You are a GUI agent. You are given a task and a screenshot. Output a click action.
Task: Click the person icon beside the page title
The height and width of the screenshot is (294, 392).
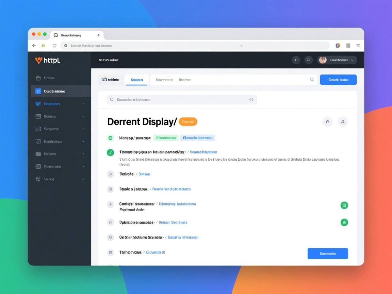(x=343, y=121)
